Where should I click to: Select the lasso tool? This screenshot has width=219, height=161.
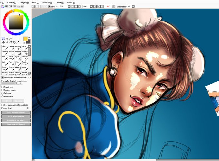(7, 39)
